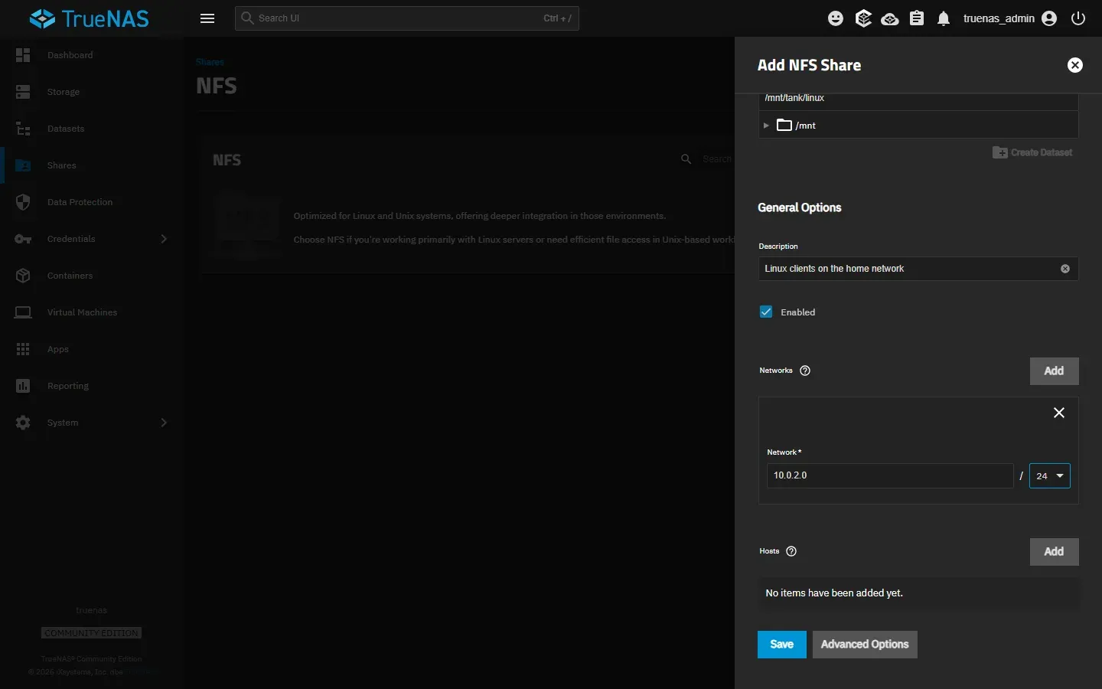
Task: Open Datasets in the sidebar
Action: coord(92,129)
